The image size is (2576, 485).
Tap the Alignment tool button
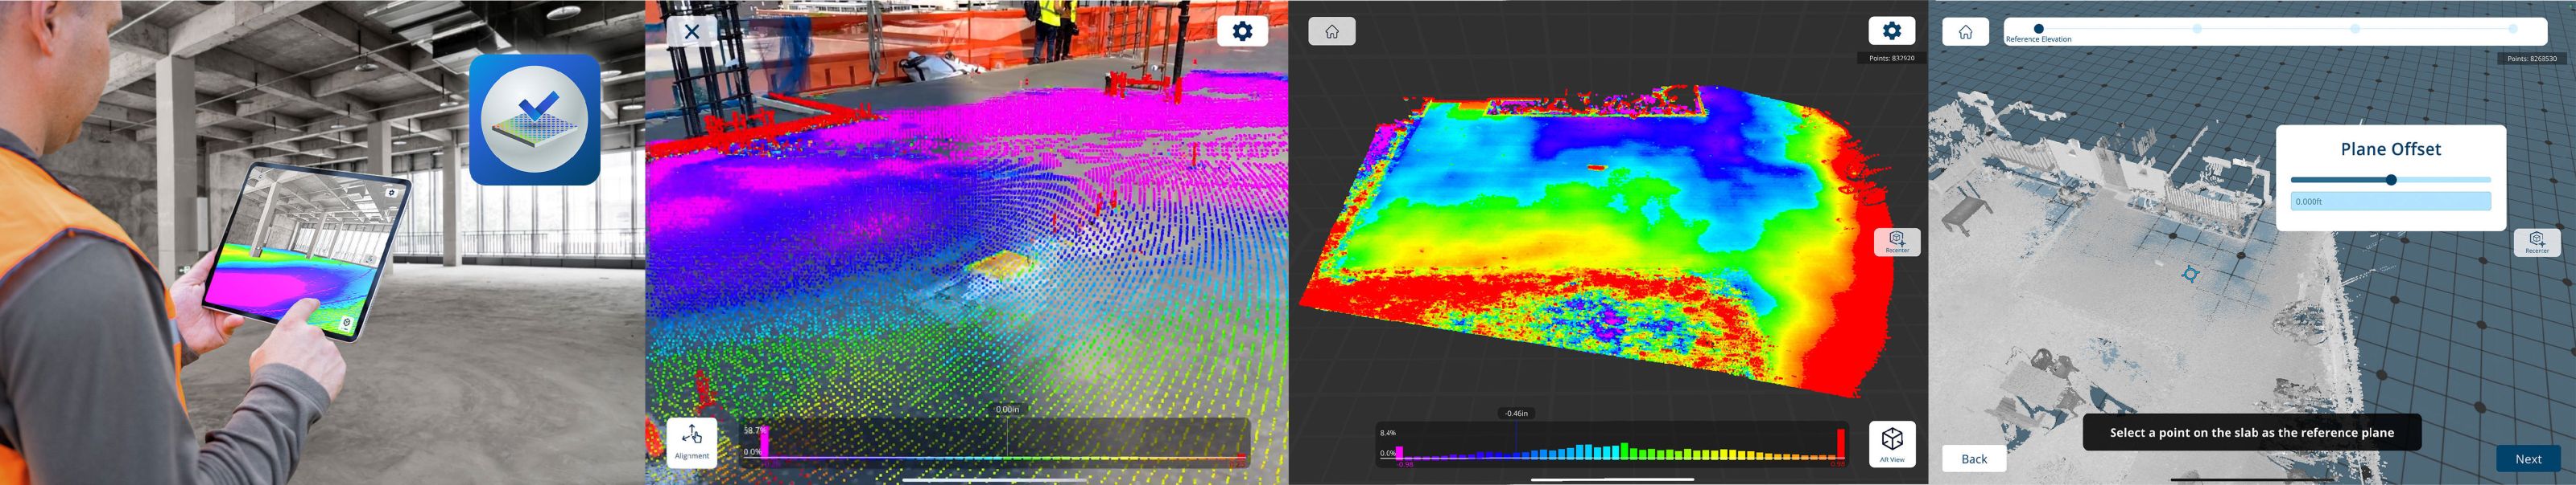[692, 442]
